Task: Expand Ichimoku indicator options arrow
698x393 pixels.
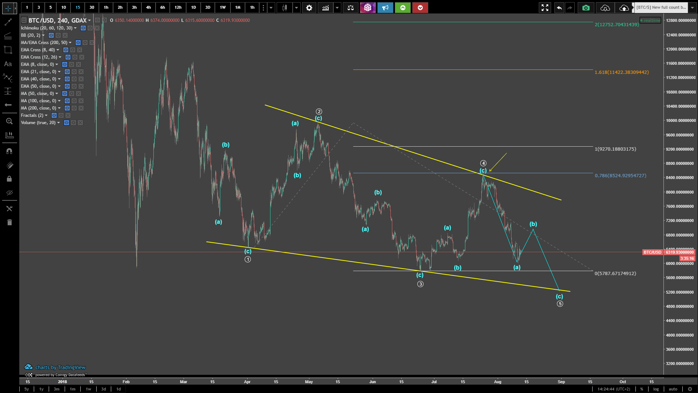Action: pos(75,28)
